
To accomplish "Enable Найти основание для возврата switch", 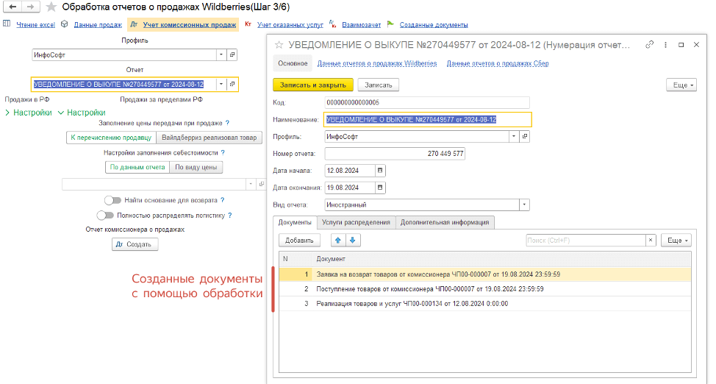I will tap(112, 200).
